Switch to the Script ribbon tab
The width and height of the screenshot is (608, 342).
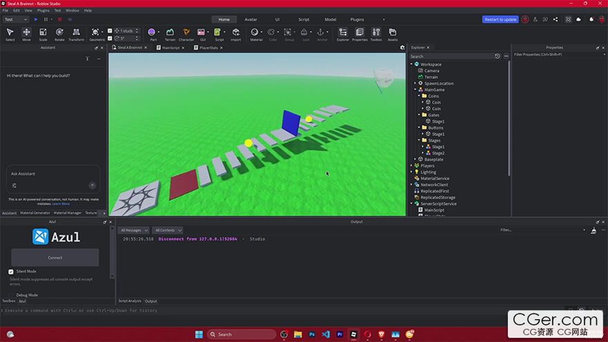pyautogui.click(x=303, y=19)
